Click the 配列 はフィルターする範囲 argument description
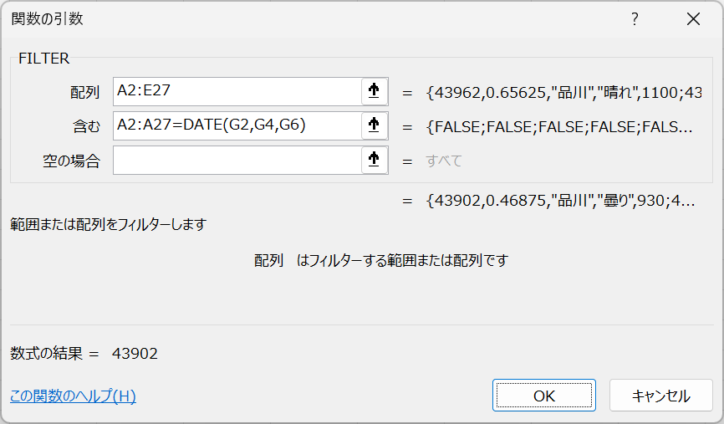 381,260
